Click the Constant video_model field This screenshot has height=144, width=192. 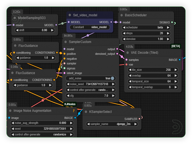[90, 27]
